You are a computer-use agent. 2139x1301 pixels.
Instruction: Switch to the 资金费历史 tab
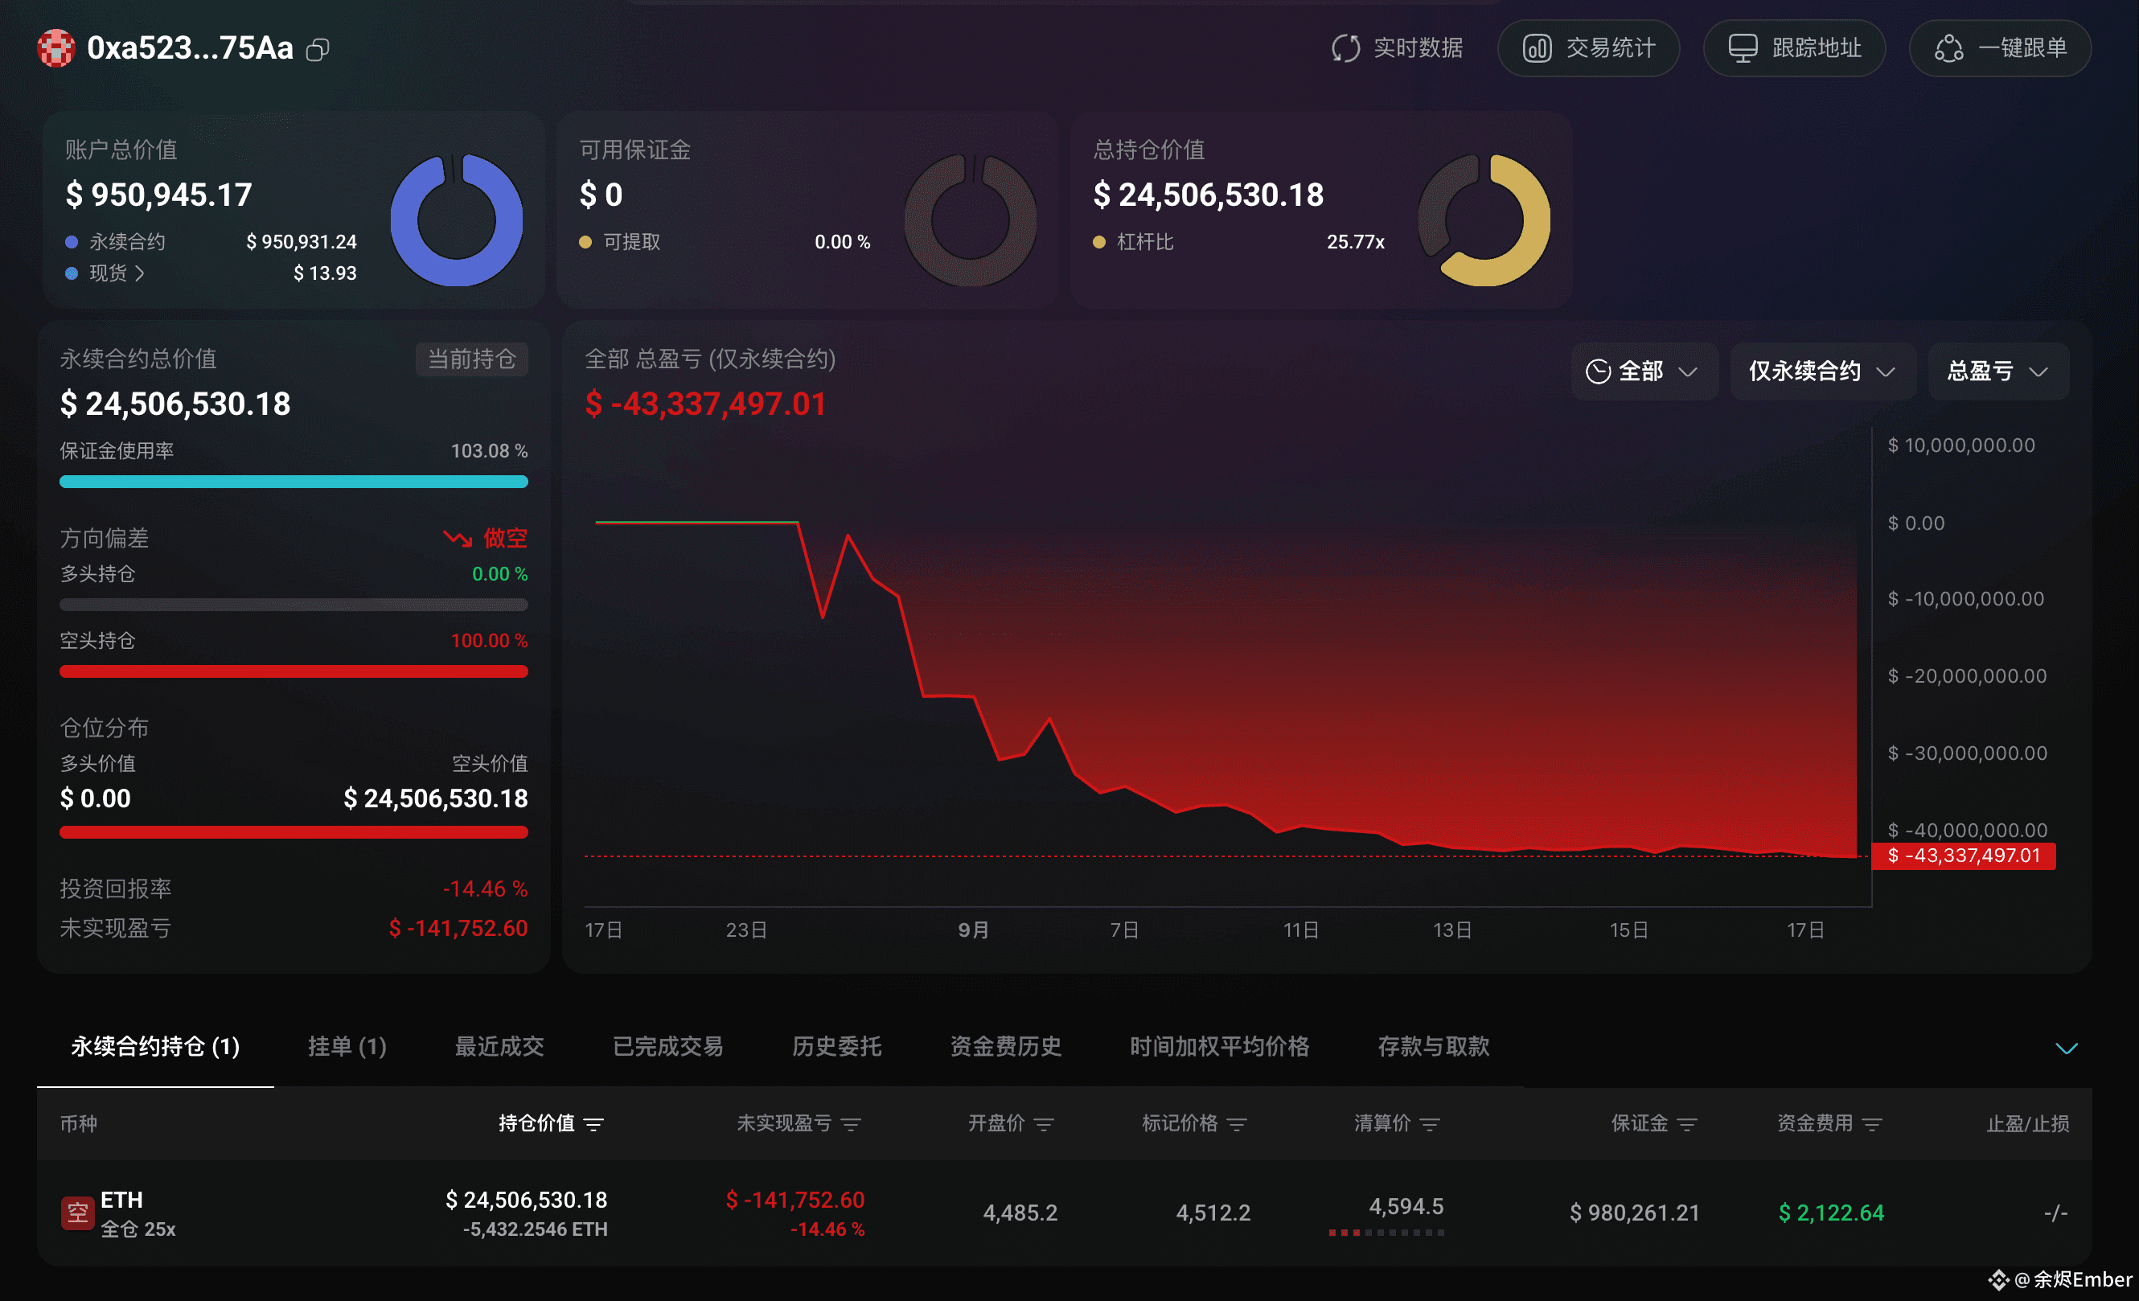pos(1005,1047)
